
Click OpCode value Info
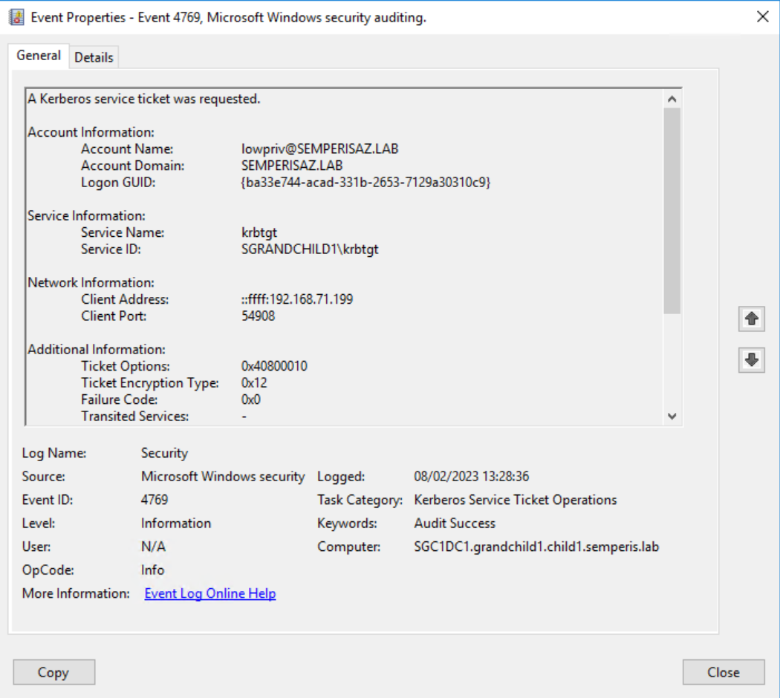coord(152,570)
